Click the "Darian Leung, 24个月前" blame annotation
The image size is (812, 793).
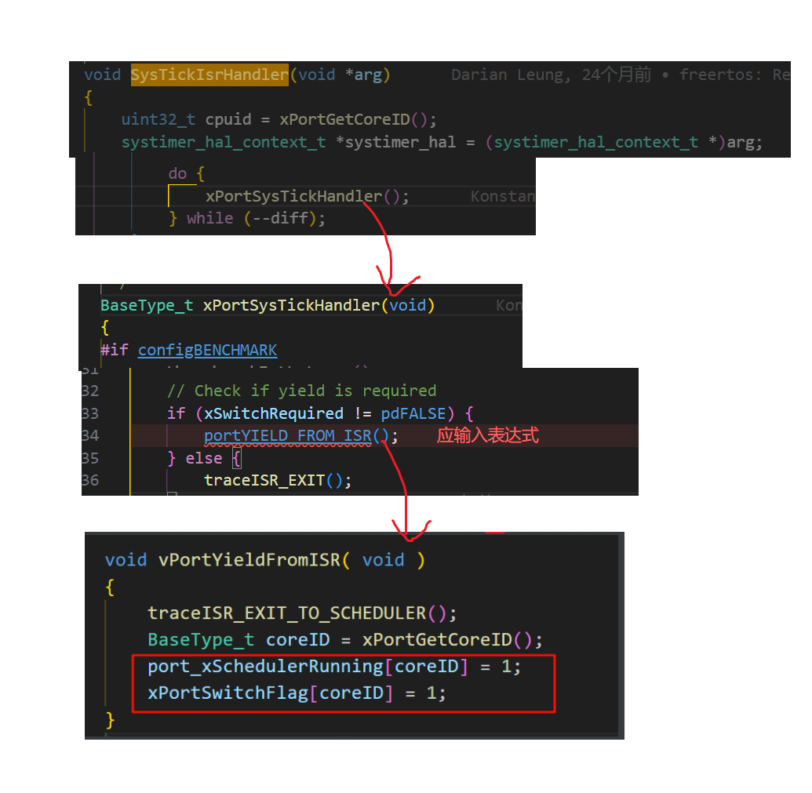[x=551, y=75]
